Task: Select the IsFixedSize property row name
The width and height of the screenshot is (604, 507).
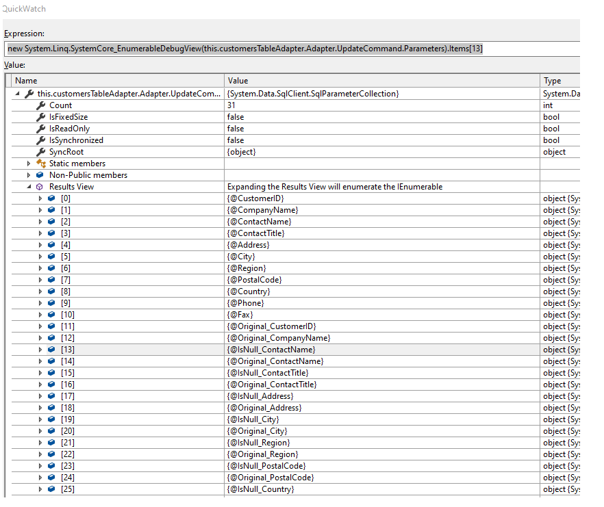Action: 68,117
